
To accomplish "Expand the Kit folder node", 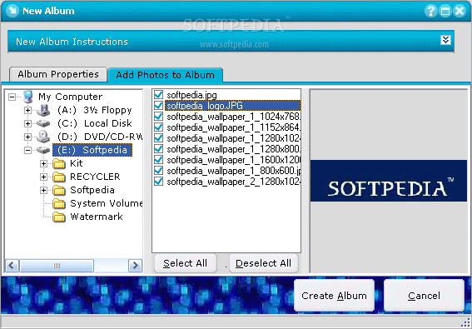I will click(x=43, y=163).
